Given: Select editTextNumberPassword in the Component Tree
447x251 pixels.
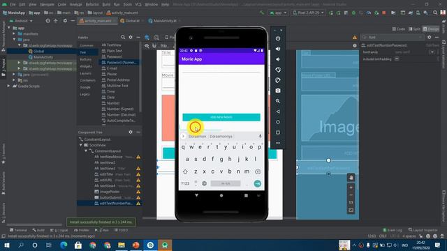Looking at the screenshot, I should click(x=110, y=203).
